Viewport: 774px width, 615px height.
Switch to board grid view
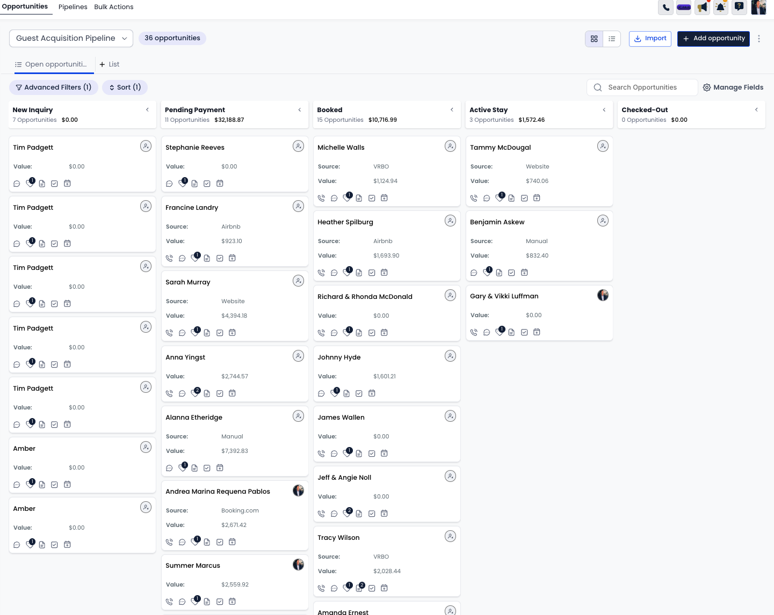pyautogui.click(x=594, y=39)
